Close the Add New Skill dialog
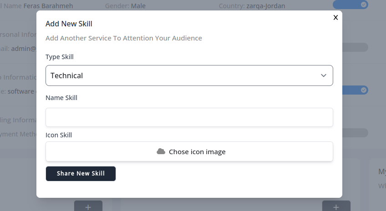Screen dimensions: 386x211 pyautogui.click(x=335, y=17)
